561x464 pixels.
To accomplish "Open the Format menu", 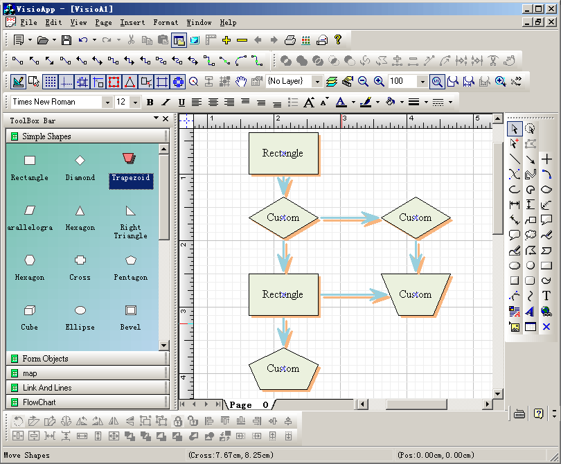I will pos(166,22).
